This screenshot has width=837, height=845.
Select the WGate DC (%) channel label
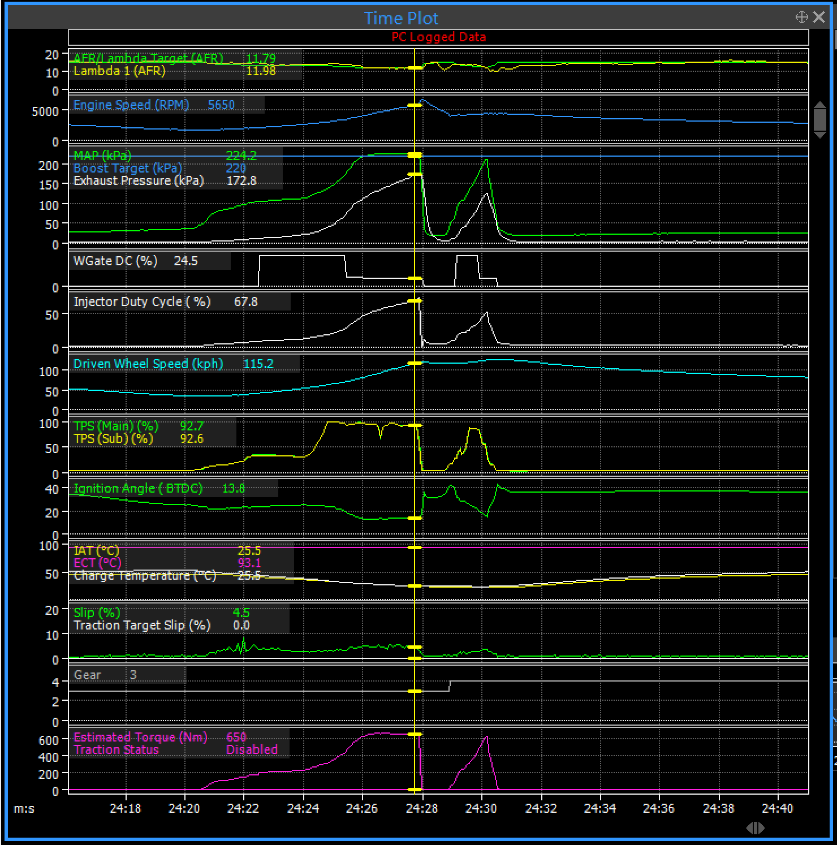click(x=115, y=261)
